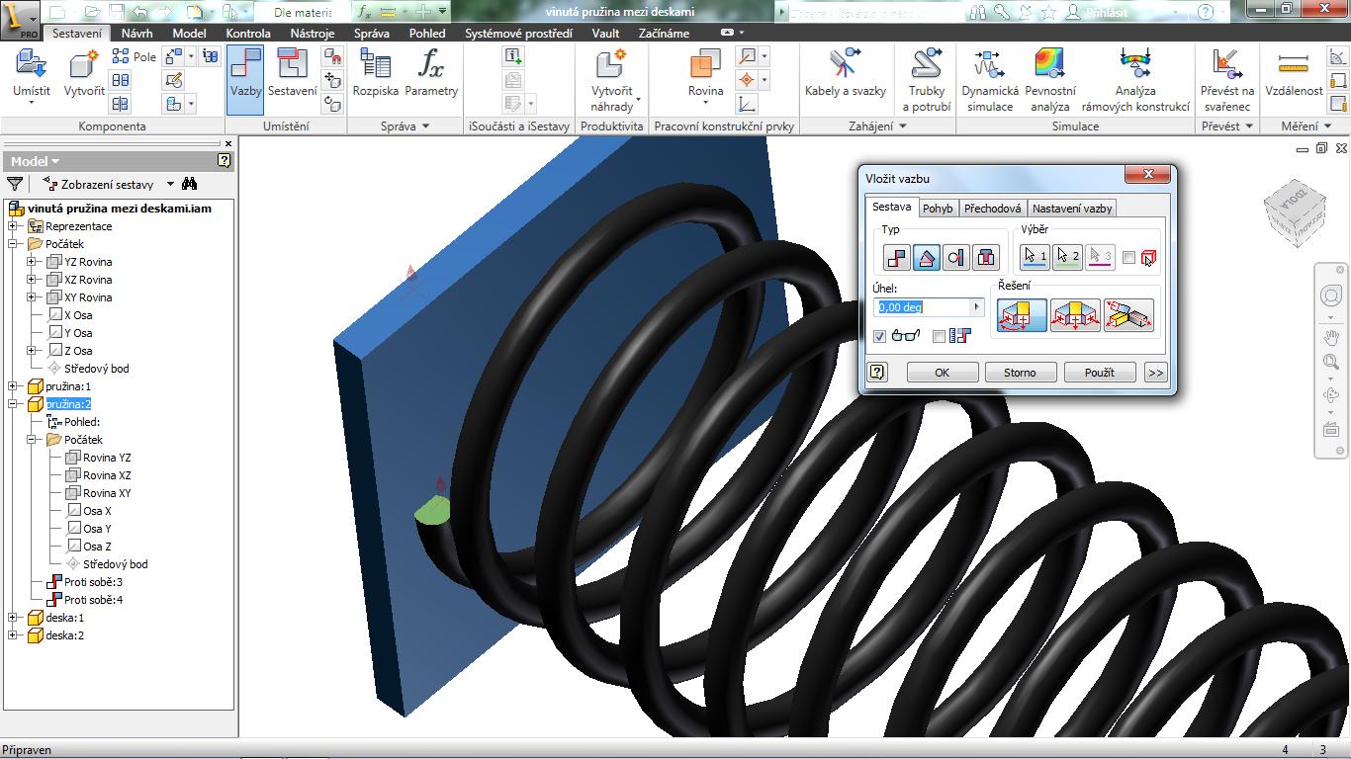The height and width of the screenshot is (759, 1351).
Task: Open the Zobrazení sestavy dropdown
Action: click(x=170, y=184)
